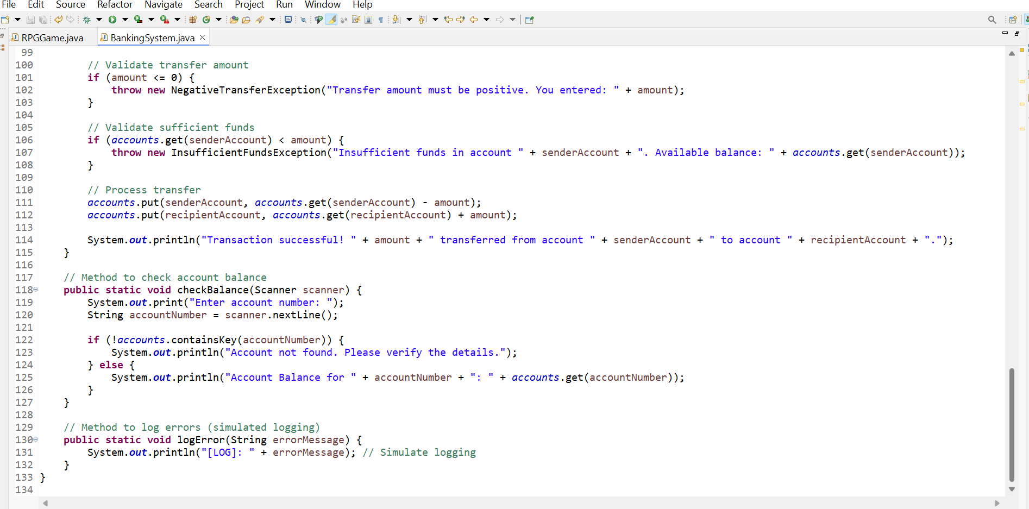
Task: Toggle Show Whitespace Characters pilcrow
Action: [381, 20]
